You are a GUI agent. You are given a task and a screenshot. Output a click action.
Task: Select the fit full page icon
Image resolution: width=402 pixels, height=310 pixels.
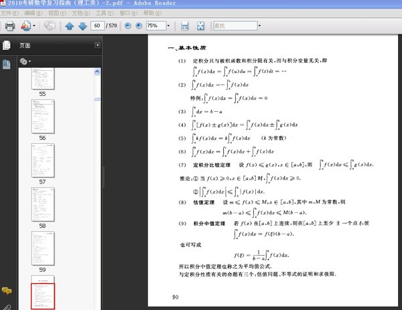tap(200, 26)
